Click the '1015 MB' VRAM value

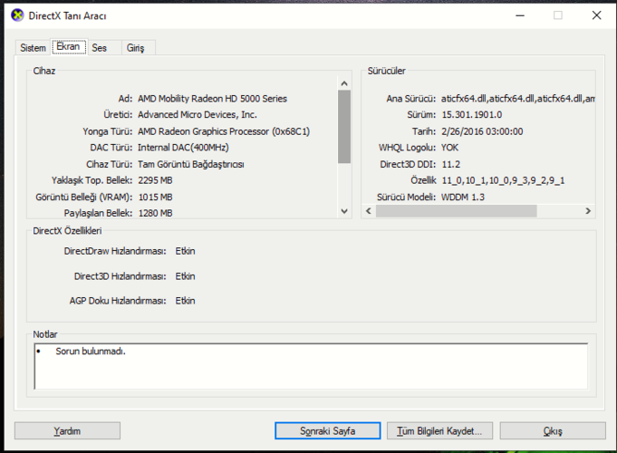[x=156, y=197]
